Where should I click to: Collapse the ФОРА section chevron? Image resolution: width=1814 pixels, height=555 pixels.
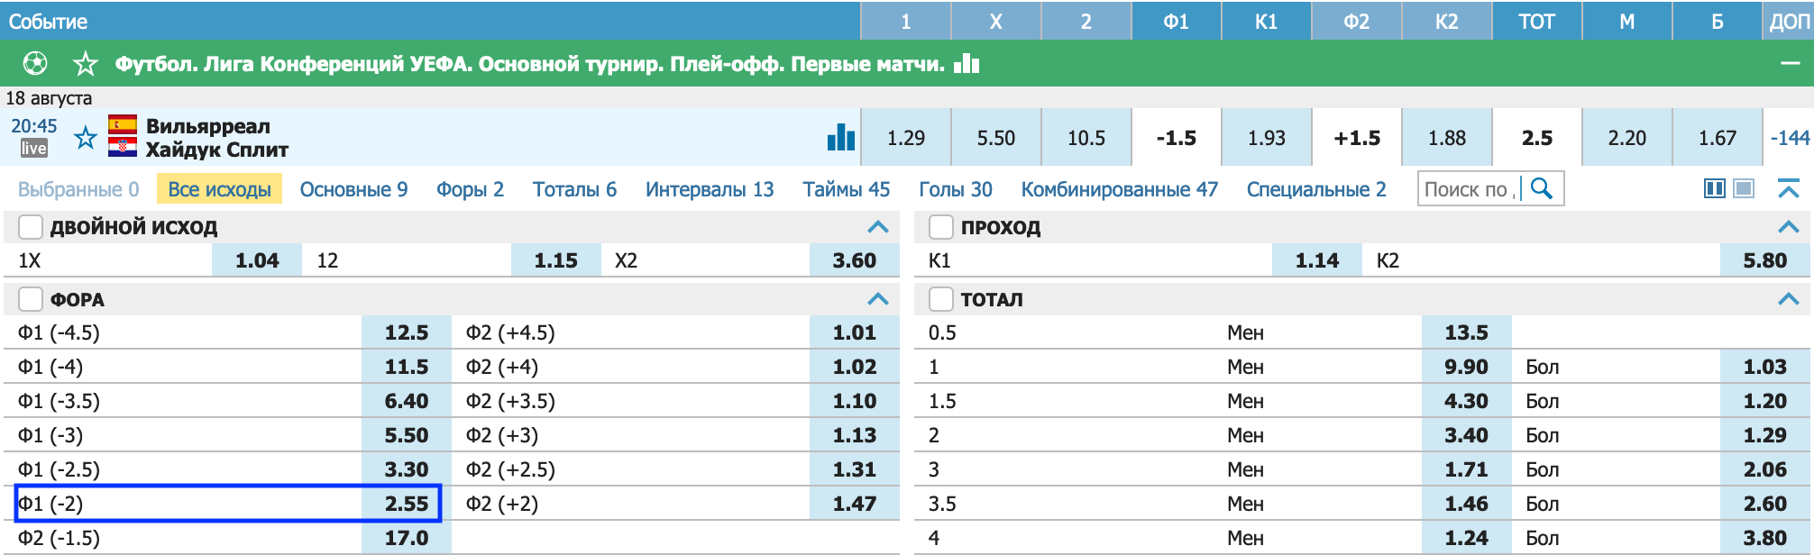878,299
